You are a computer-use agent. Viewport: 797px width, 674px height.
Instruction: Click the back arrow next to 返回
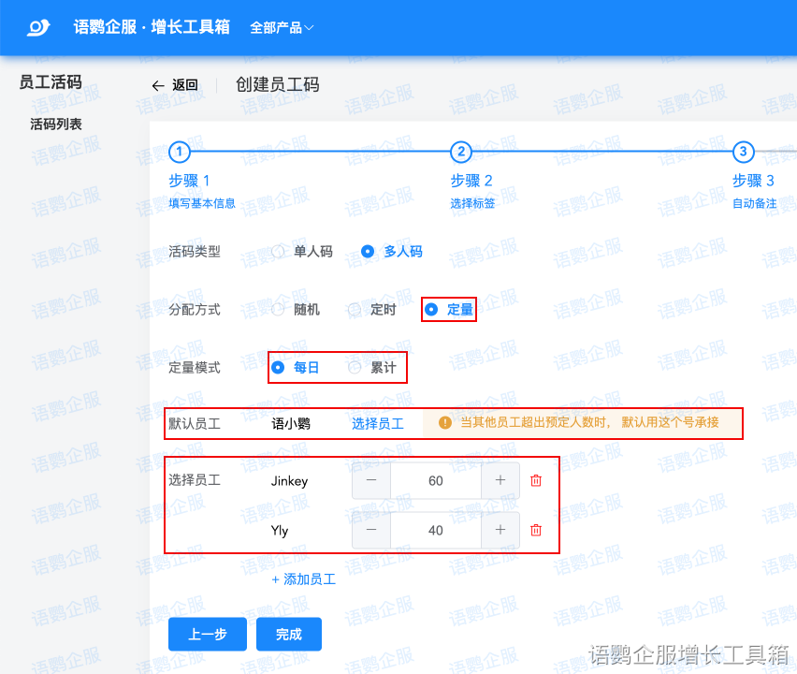click(158, 85)
